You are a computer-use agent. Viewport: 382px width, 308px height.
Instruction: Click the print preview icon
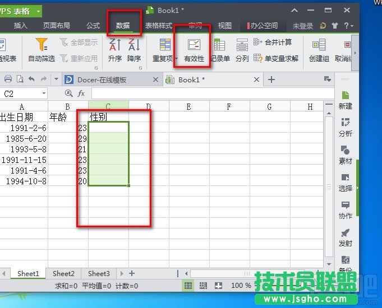pos(20,79)
